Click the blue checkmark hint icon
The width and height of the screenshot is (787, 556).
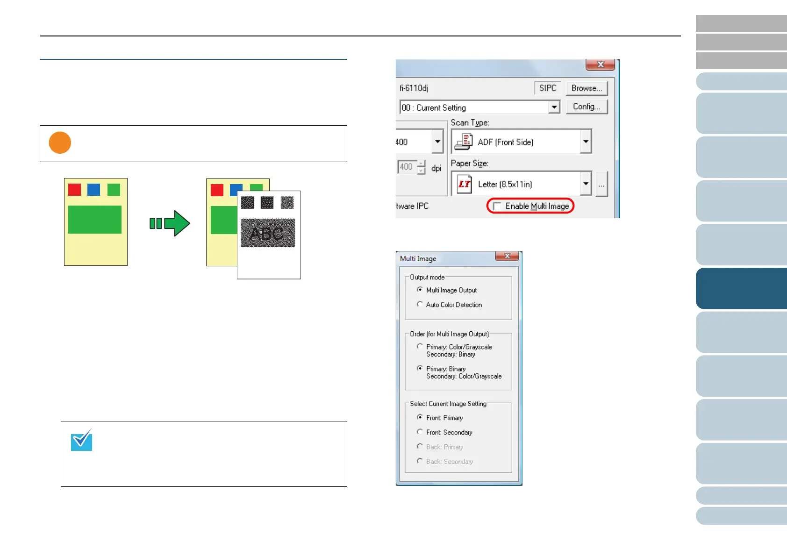click(81, 440)
